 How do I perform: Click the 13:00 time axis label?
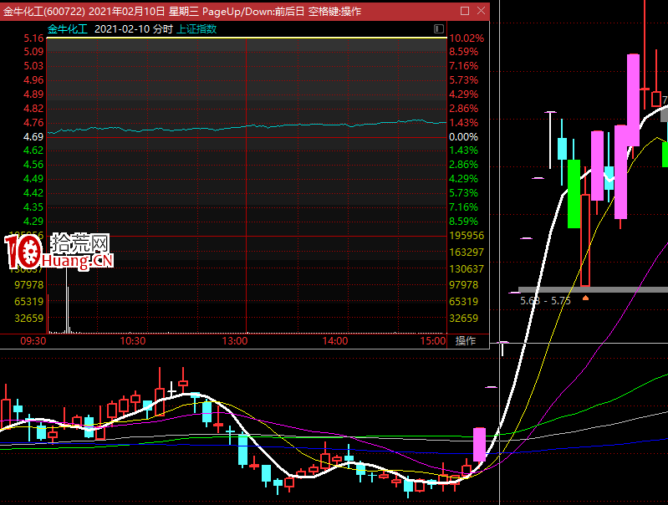coord(235,341)
